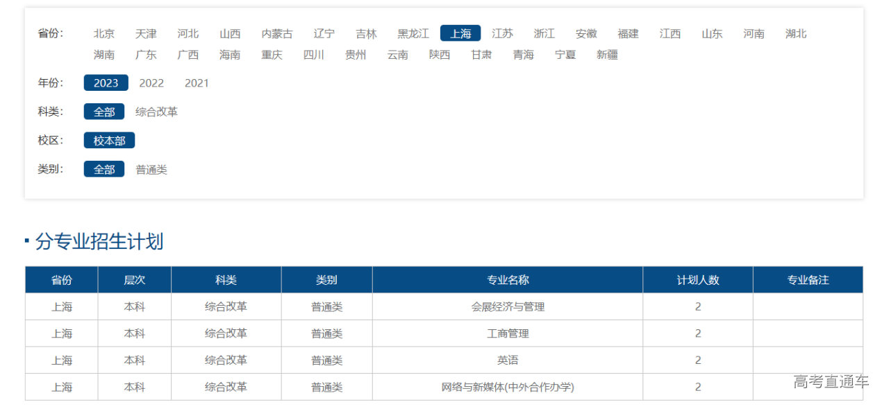Filter subject type by 综合改革

coord(156,112)
